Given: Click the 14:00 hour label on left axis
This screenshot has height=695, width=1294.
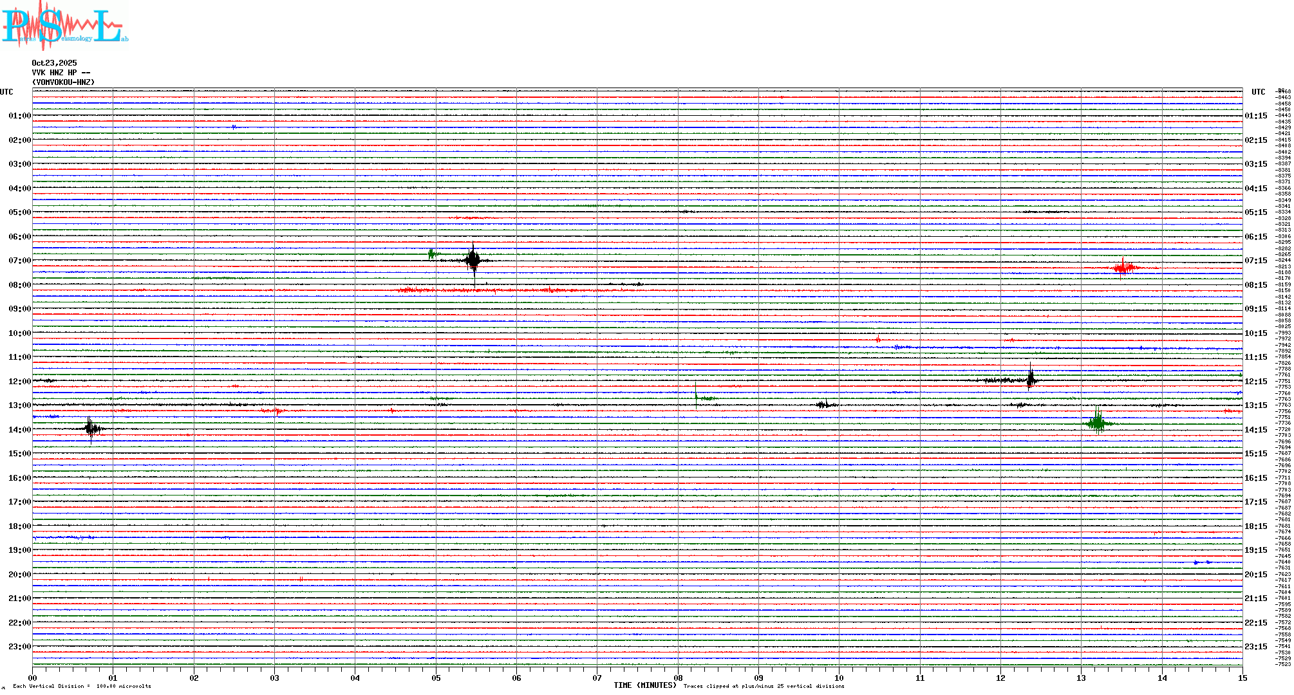Looking at the screenshot, I should pyautogui.click(x=19, y=430).
